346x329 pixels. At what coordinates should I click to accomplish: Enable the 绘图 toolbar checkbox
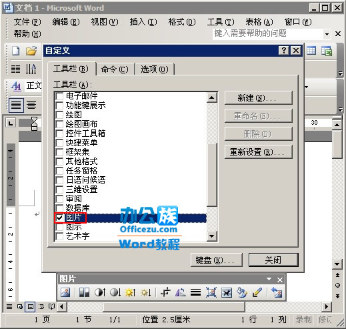pyautogui.click(x=59, y=115)
